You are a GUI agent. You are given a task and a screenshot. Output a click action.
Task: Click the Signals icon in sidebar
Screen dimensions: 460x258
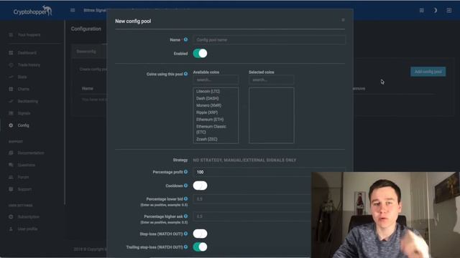(x=11, y=113)
